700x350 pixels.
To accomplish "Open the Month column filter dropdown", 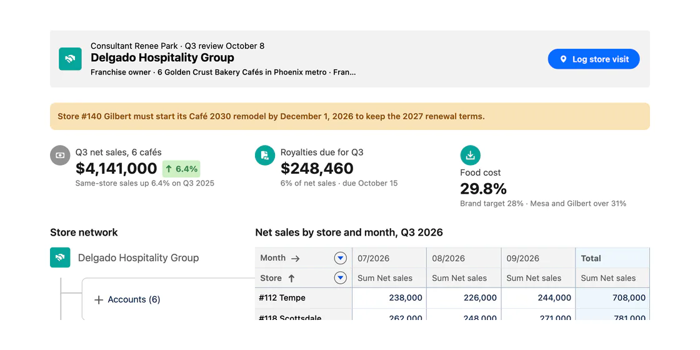I will coord(340,258).
